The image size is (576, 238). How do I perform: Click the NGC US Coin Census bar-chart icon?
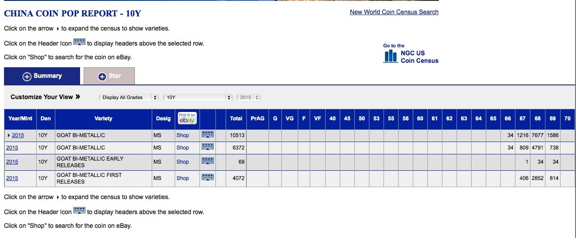coord(390,56)
